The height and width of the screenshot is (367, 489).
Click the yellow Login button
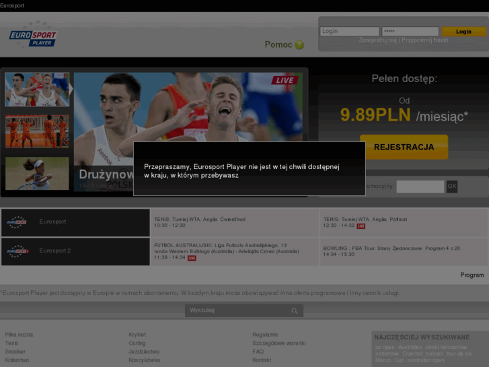click(x=463, y=32)
